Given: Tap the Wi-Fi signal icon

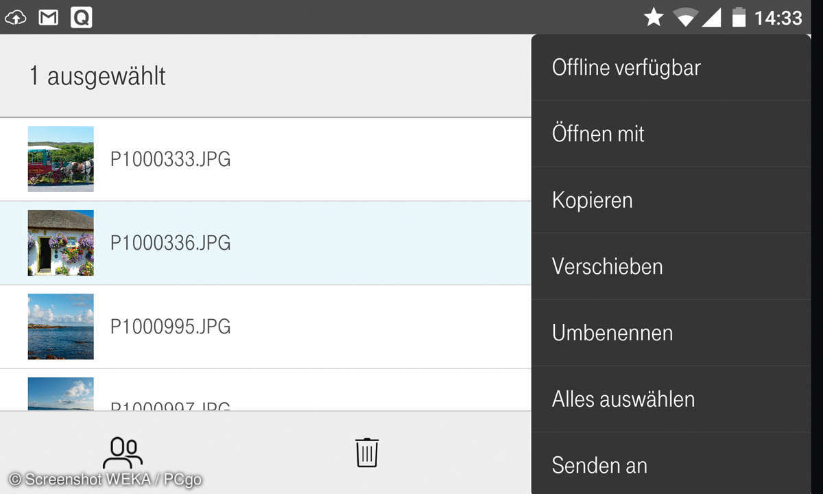Looking at the screenshot, I should [x=684, y=18].
